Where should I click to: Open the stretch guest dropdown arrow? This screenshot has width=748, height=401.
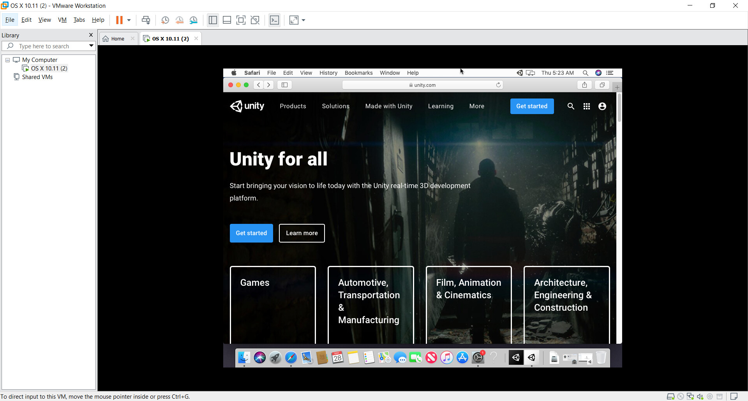pos(303,20)
